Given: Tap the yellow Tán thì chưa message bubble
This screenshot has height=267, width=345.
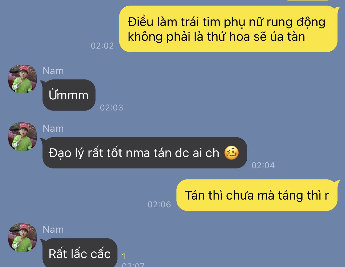Looking at the screenshot, I should click(258, 195).
